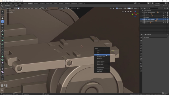This screenshot has width=169, height=95.
Task: Enable edge select mode
Action: 17,8
